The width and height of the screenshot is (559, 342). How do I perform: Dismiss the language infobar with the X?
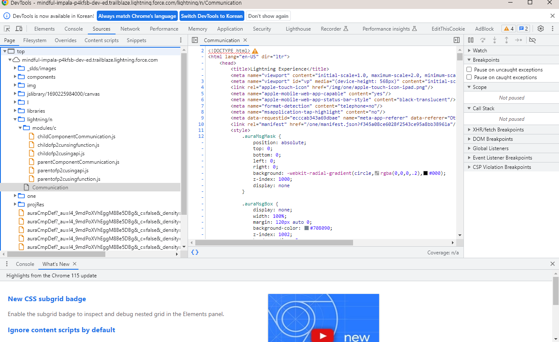[552, 16]
